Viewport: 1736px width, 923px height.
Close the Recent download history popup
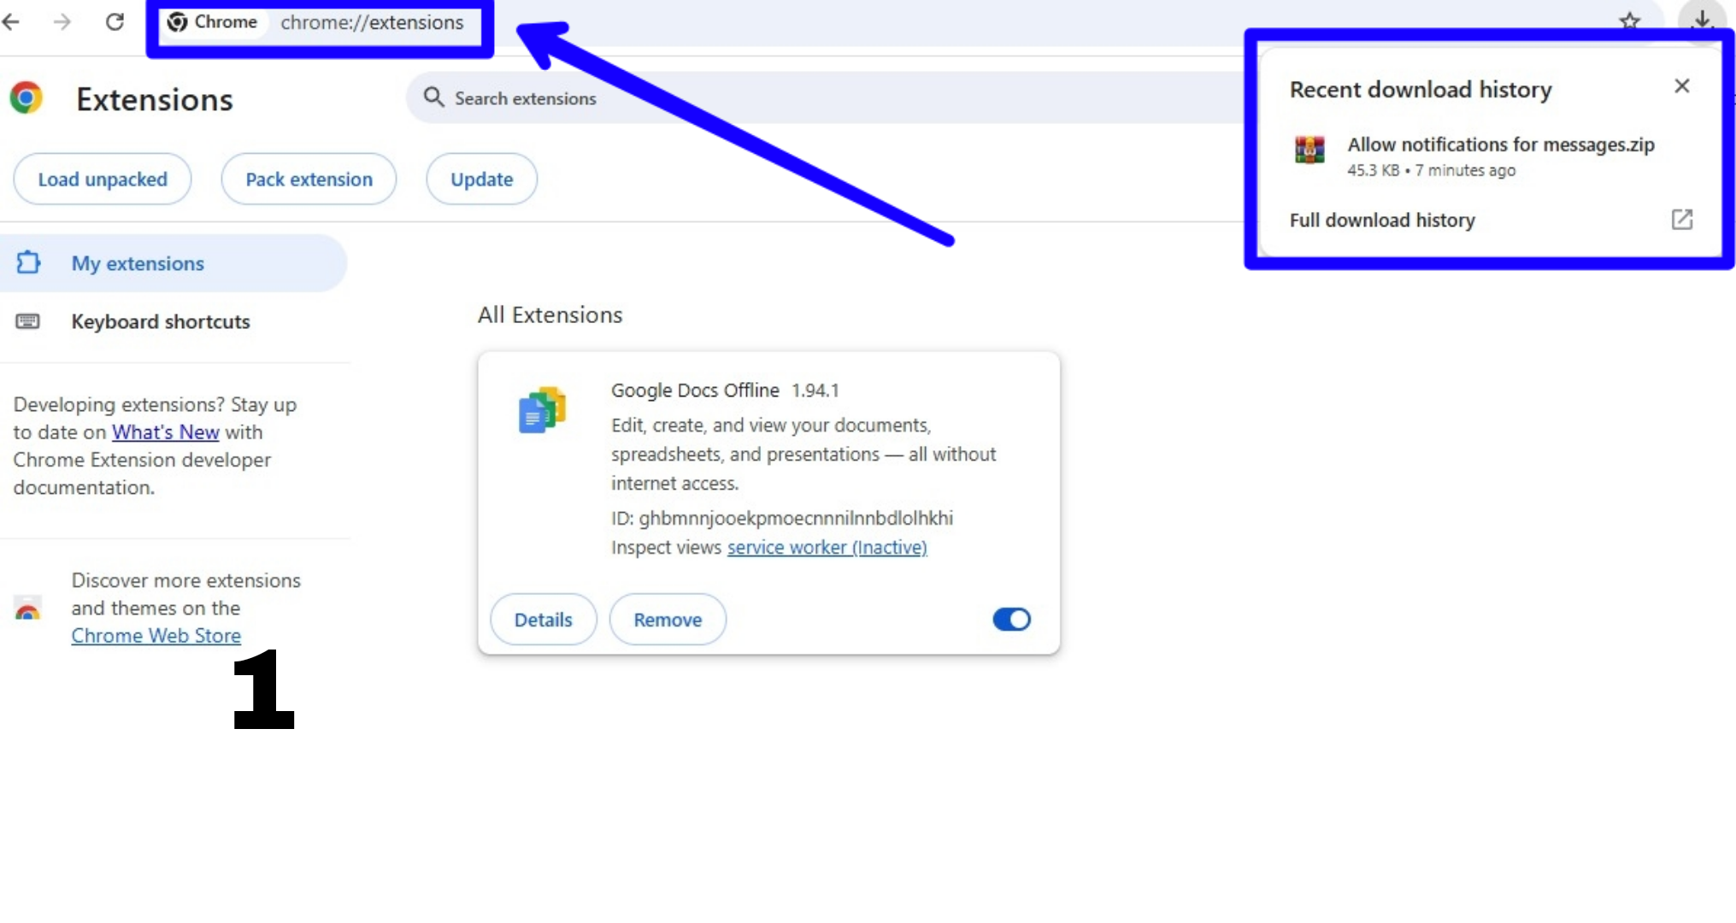tap(1681, 86)
